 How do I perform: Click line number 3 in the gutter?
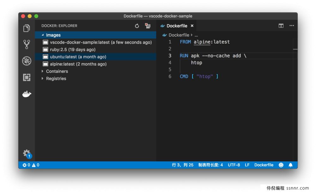point(170,56)
